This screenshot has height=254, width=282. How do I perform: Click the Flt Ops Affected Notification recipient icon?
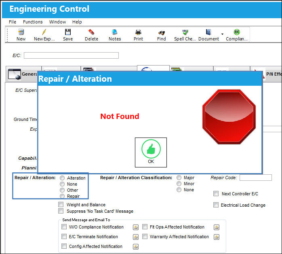[217, 227]
